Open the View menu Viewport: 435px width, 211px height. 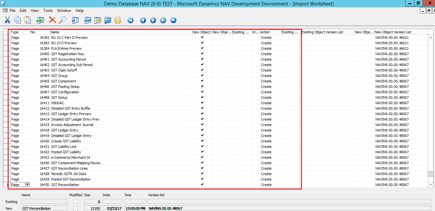[35, 11]
